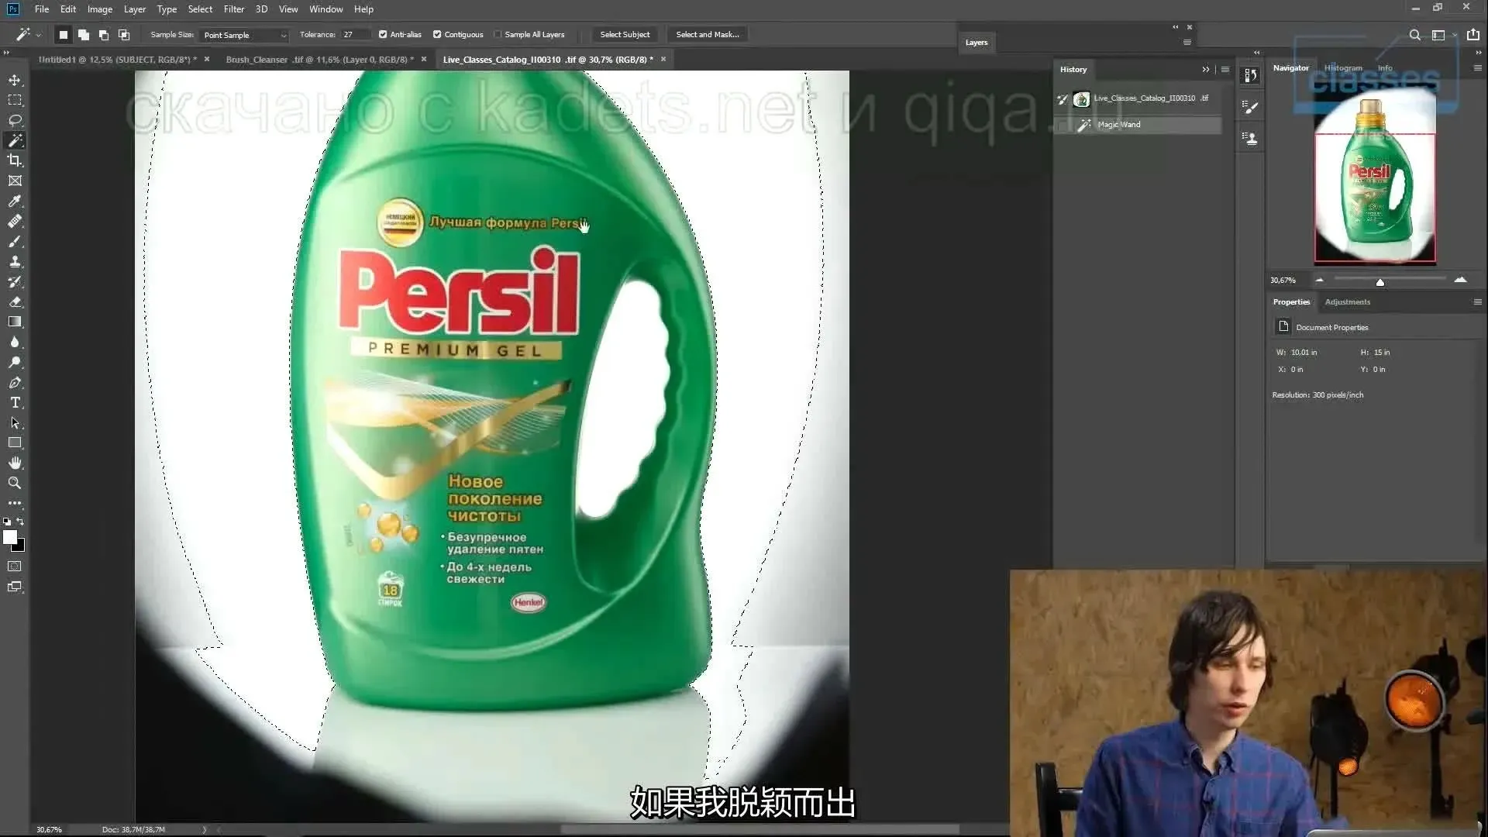
Task: Open the Edit Toolbar three-dots menu
Action: pos(15,503)
